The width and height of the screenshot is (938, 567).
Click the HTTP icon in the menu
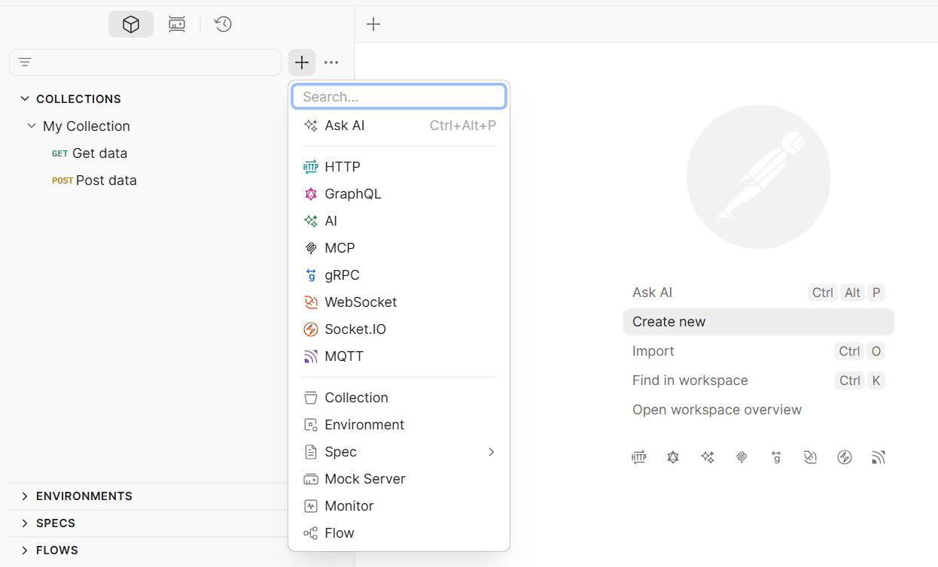pos(311,167)
